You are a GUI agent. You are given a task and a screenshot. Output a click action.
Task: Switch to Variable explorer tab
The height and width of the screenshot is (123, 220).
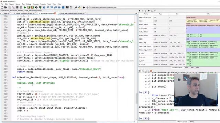tap(177, 68)
